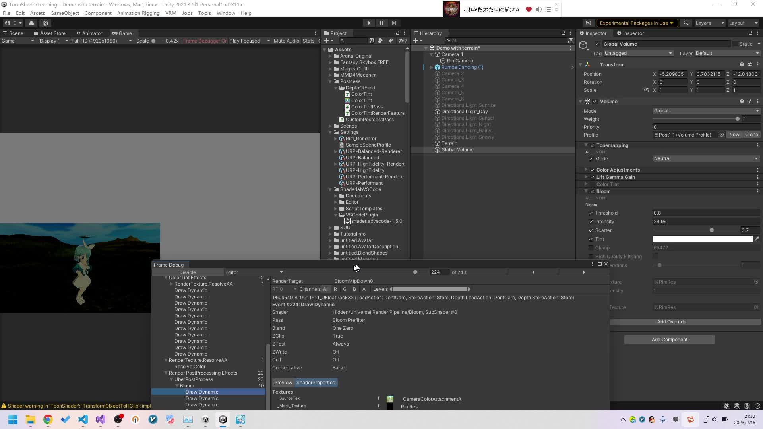Image resolution: width=763 pixels, height=429 pixels.
Task: Open Visual Studio Code from the taskbar
Action: tap(83, 419)
